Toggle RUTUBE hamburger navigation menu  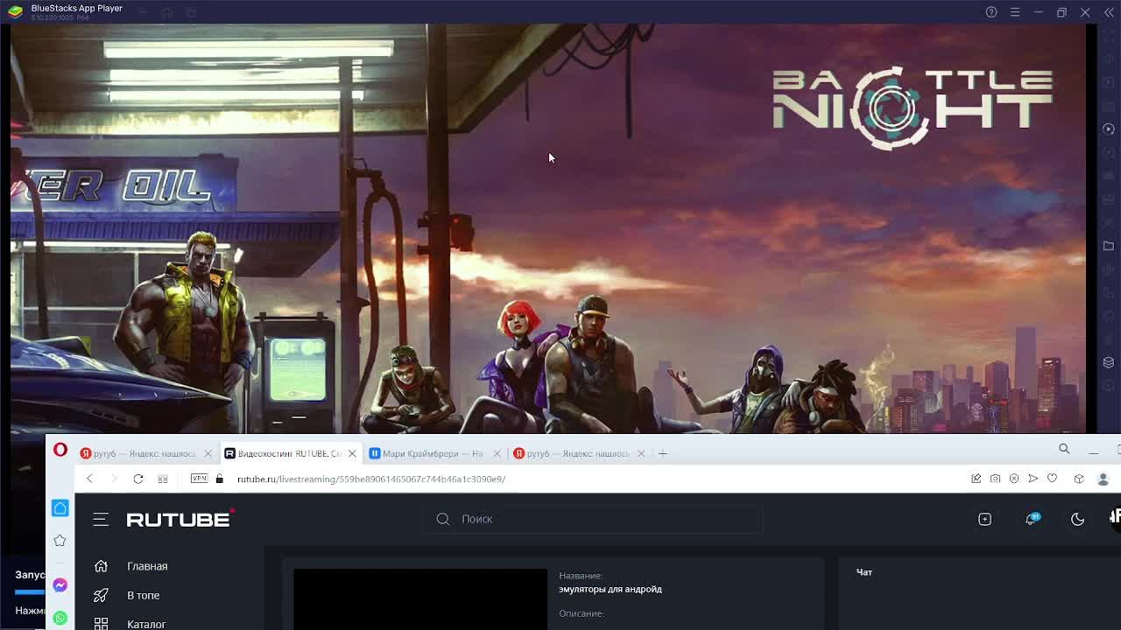(101, 519)
